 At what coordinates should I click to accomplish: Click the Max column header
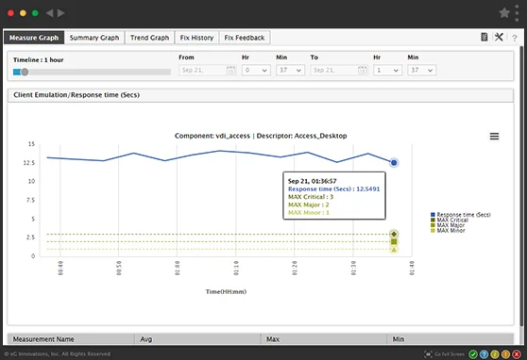coord(324,339)
